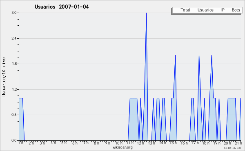
Task: Click the '19 h' x-axis label
Action: click(217, 143)
